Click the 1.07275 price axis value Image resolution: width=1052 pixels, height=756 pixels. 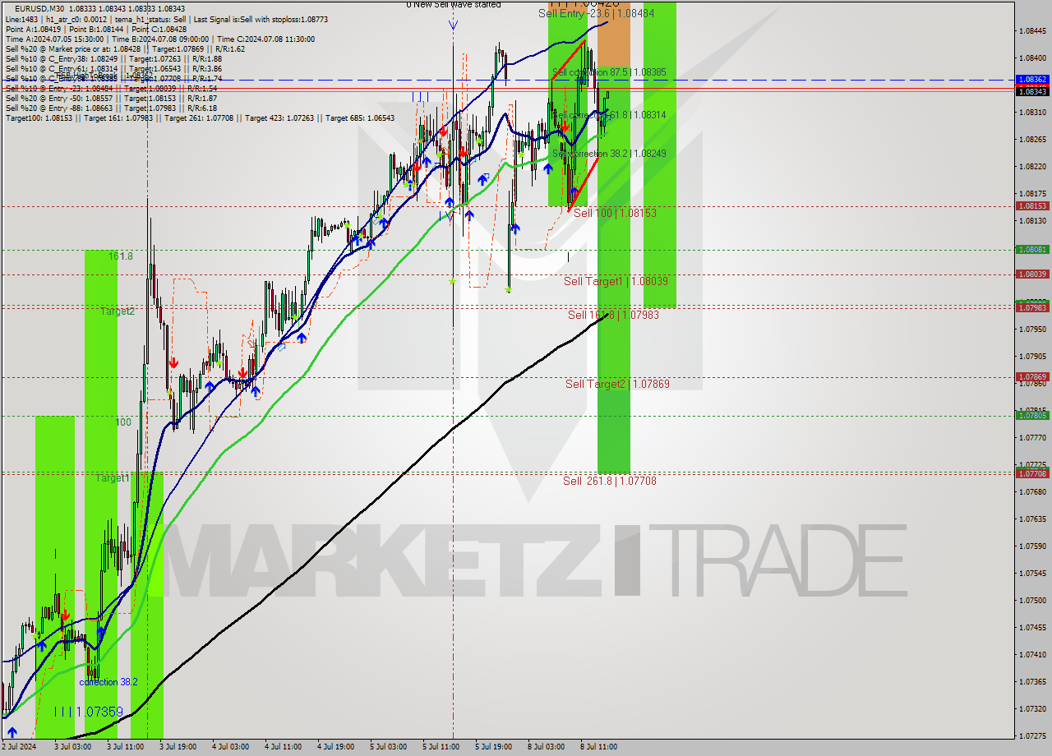pyautogui.click(x=1031, y=735)
